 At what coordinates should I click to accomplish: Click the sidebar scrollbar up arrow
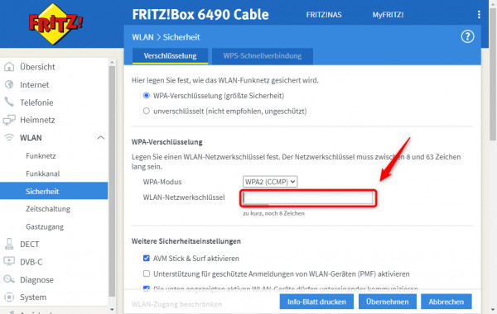tap(112, 63)
